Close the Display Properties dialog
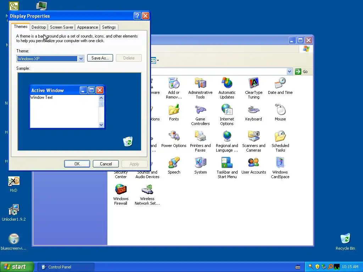The image size is (363, 272). (x=145, y=16)
